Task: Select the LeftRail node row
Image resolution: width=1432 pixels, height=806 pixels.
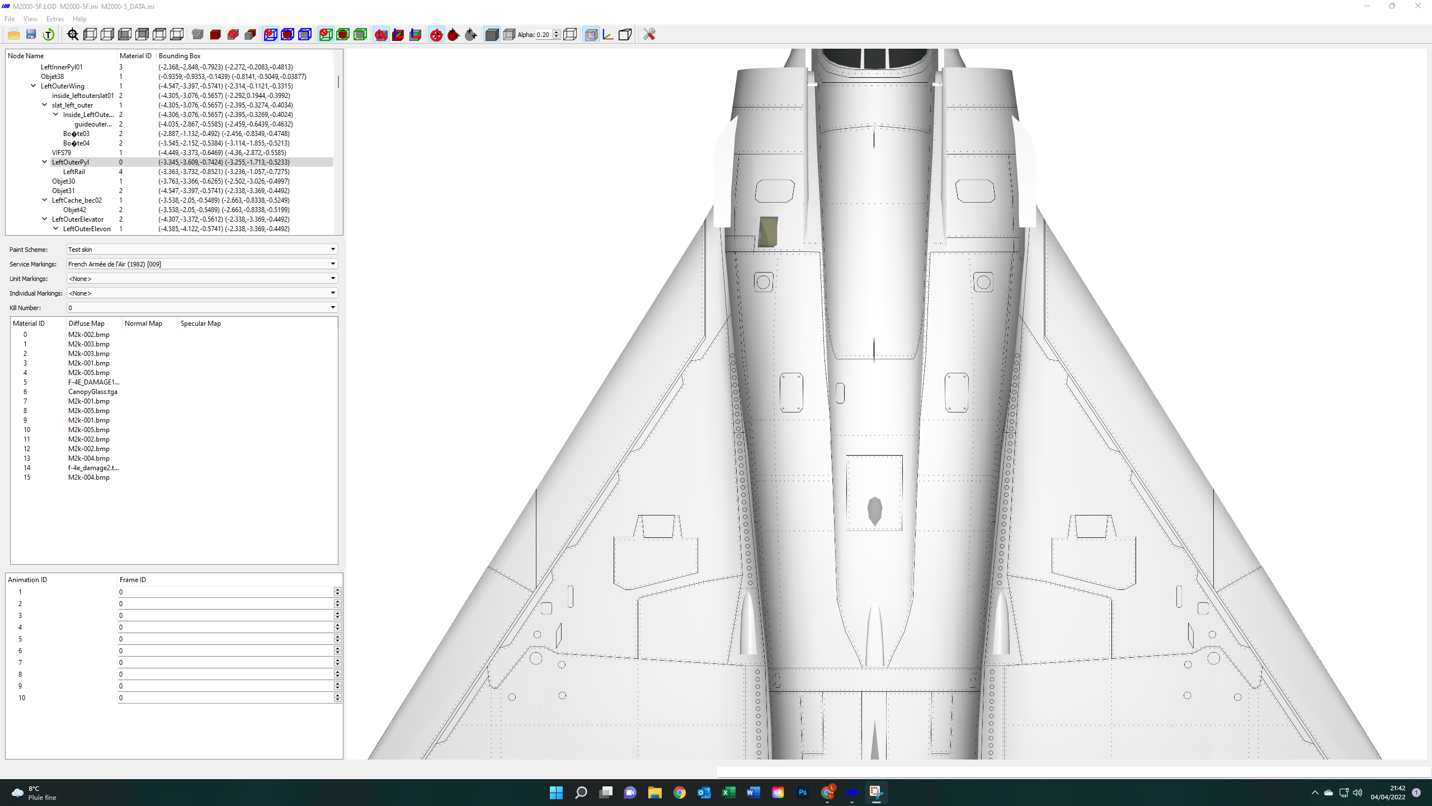Action: (x=169, y=172)
